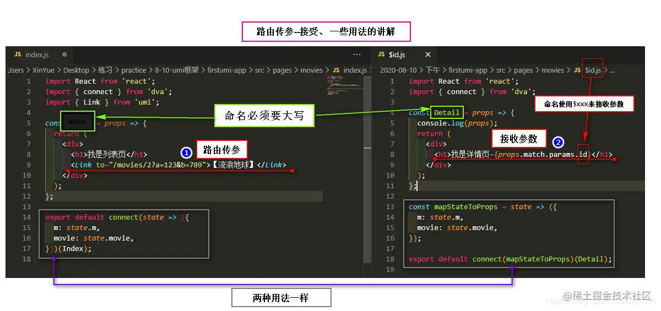The image size is (661, 311).
Task: Click the 我是详情页 h1 line in $id.js
Action: click(523, 154)
